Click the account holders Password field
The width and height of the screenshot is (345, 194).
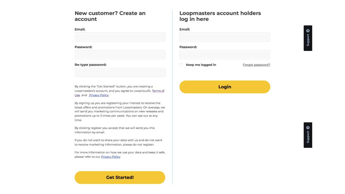tap(225, 55)
